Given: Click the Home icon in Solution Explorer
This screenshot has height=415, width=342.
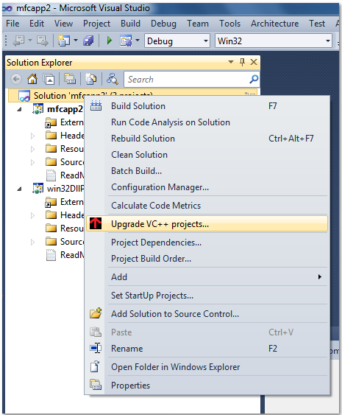Looking at the screenshot, I should tap(32, 79).
